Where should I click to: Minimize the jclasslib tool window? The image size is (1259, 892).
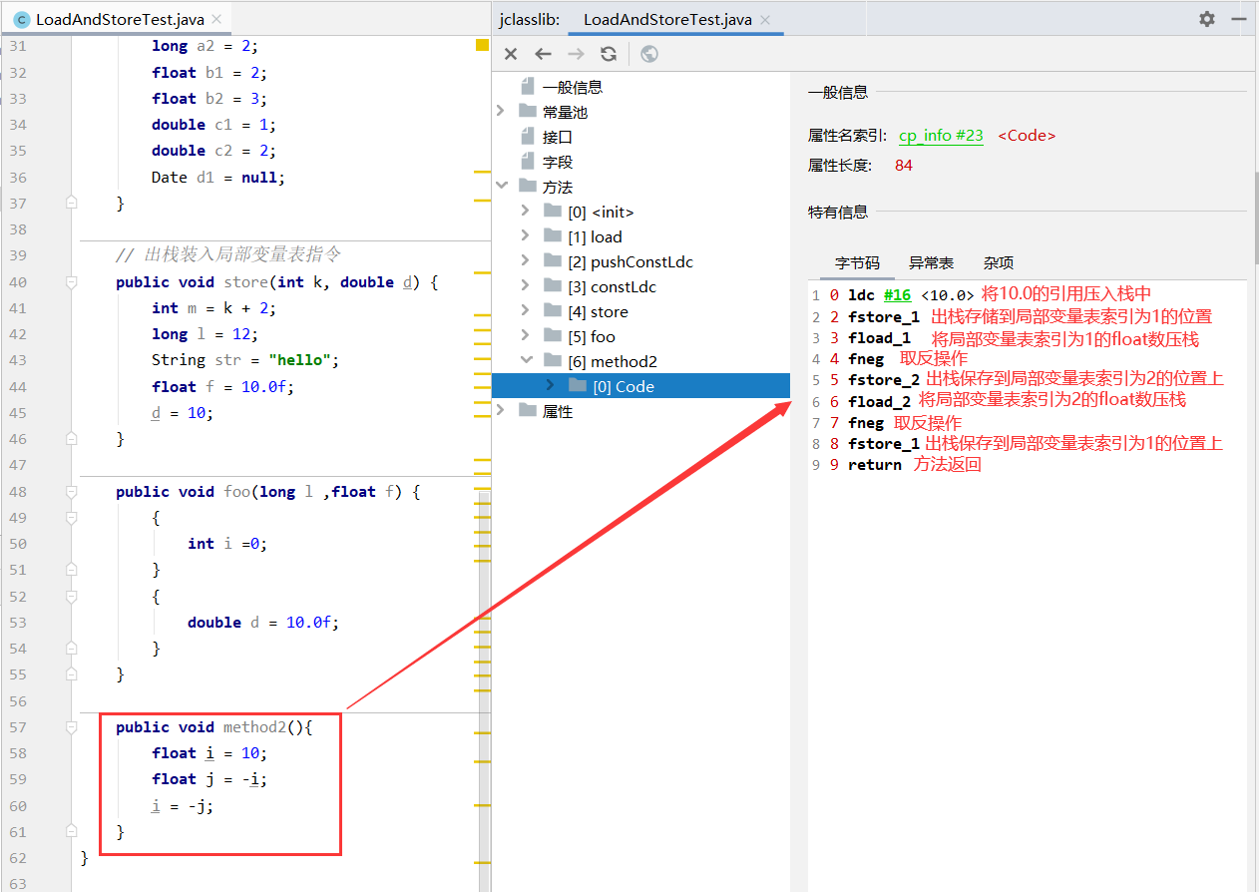coord(1239,19)
